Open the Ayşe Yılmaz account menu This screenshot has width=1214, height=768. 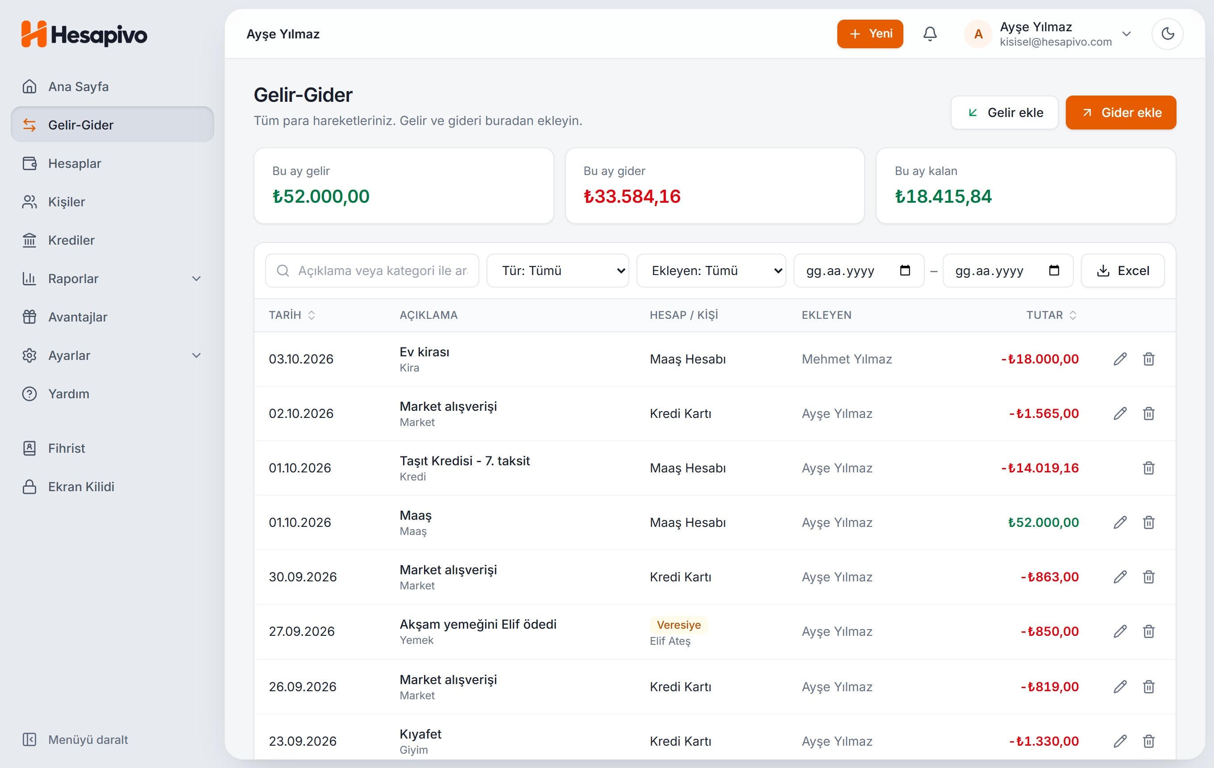(1049, 34)
